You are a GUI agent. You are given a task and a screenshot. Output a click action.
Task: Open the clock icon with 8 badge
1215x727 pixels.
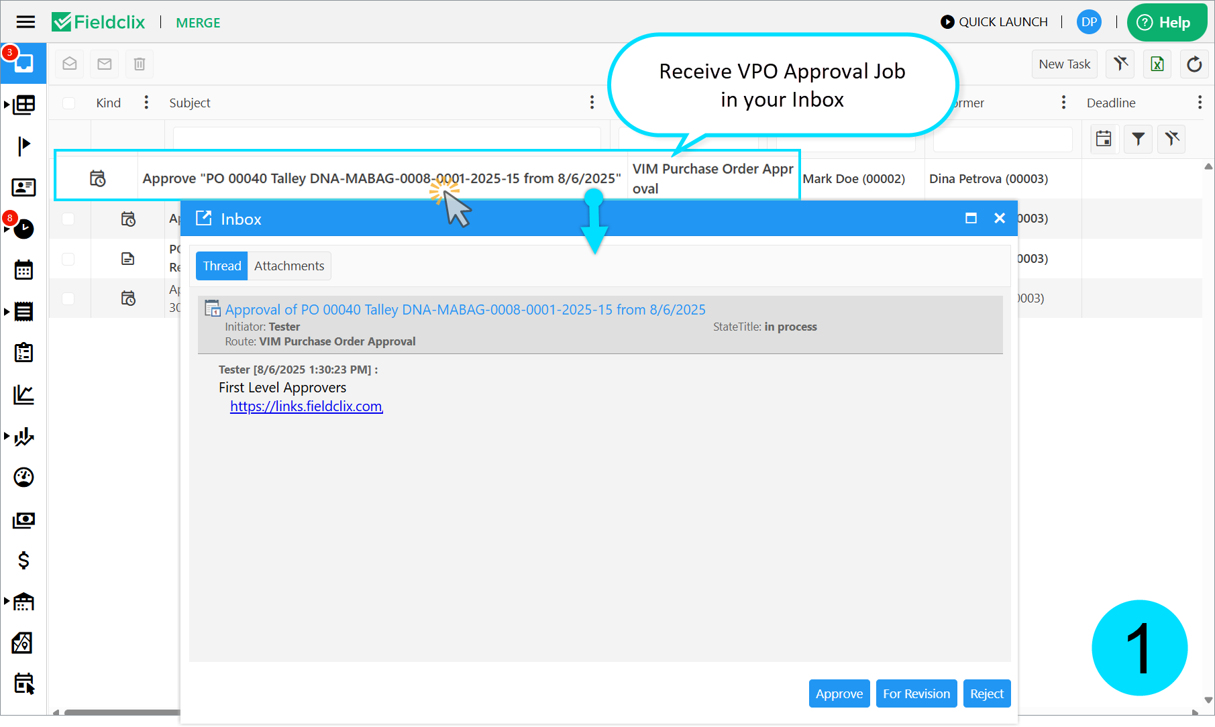[x=23, y=229]
